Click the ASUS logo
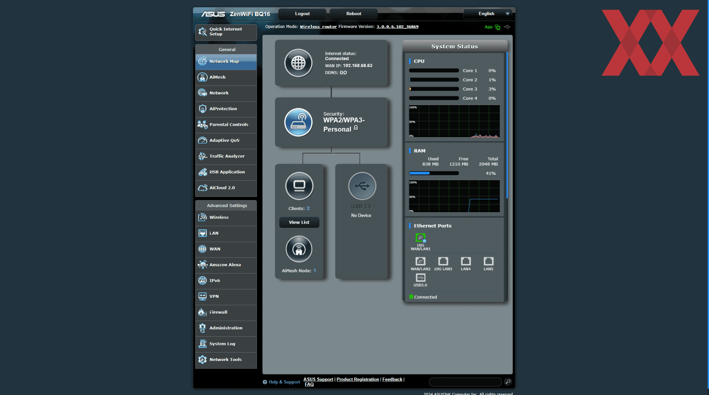Viewport: 709px width, 395px height. tap(213, 14)
